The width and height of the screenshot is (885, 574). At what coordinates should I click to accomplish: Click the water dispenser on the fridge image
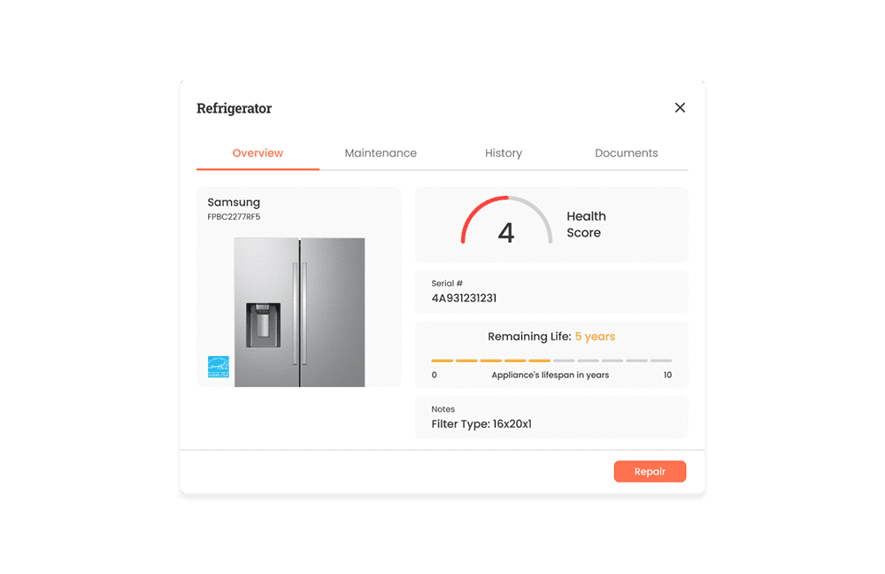263,325
